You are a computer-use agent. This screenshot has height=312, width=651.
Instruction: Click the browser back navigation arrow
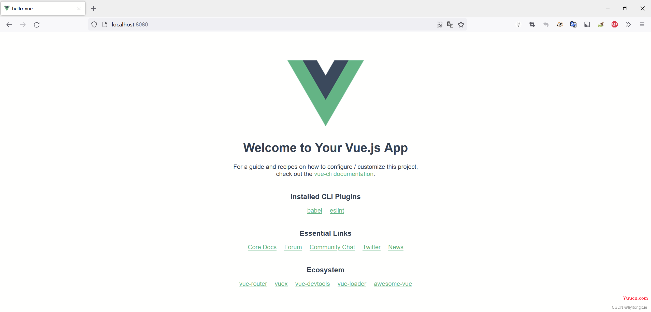click(x=9, y=24)
